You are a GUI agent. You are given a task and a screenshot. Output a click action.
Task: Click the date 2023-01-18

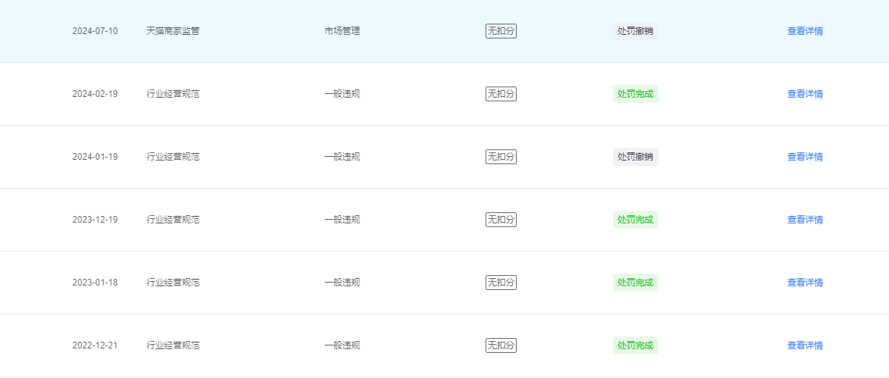[x=95, y=283]
